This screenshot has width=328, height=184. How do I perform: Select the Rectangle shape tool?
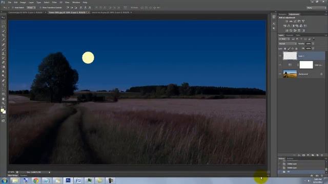pyautogui.click(x=3, y=94)
